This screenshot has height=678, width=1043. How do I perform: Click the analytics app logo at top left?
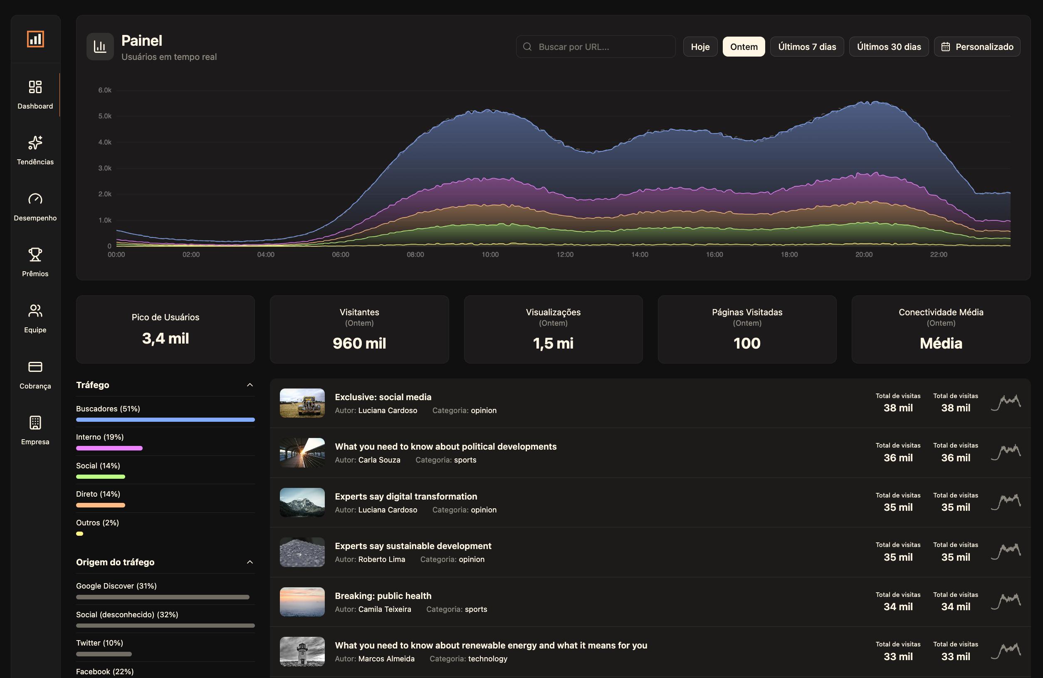35,39
